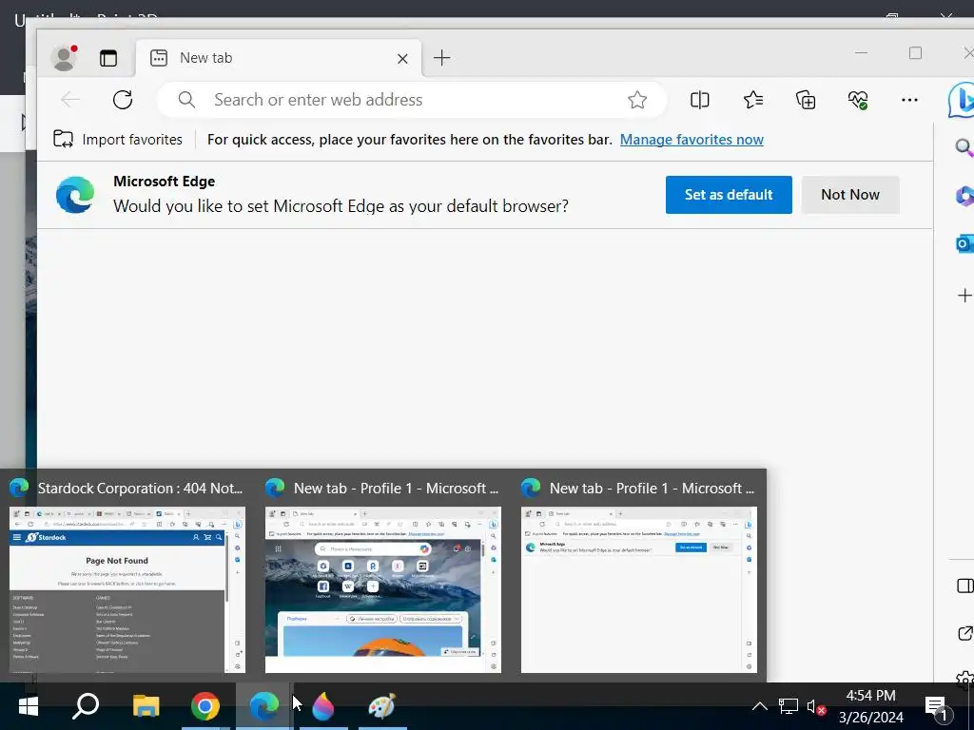The height and width of the screenshot is (730, 974).
Task: Open the Collections icon
Action: tap(805, 99)
